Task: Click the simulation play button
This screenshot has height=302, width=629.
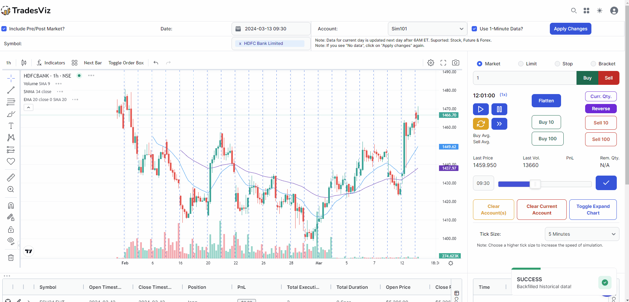Action: click(481, 109)
